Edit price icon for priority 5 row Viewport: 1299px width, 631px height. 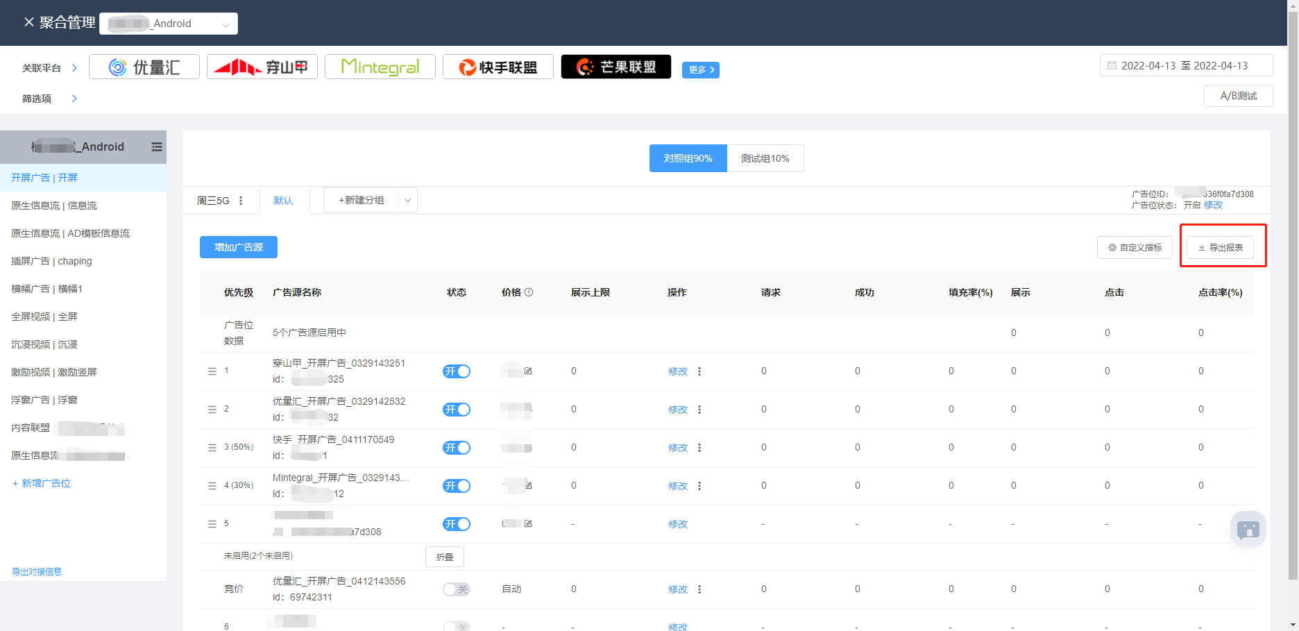point(528,523)
